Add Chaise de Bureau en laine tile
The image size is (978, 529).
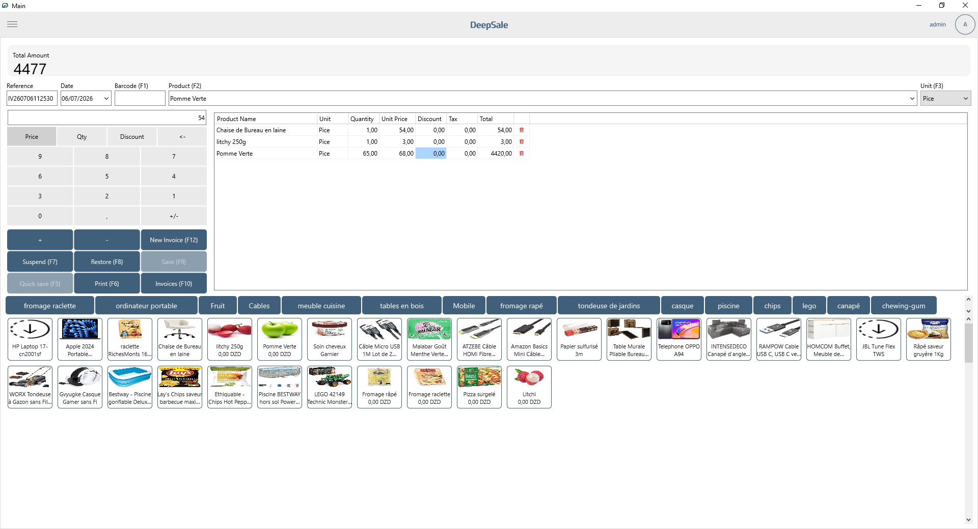click(x=180, y=339)
